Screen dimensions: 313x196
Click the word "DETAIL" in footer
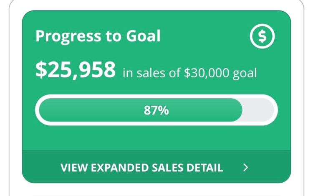tap(205, 168)
